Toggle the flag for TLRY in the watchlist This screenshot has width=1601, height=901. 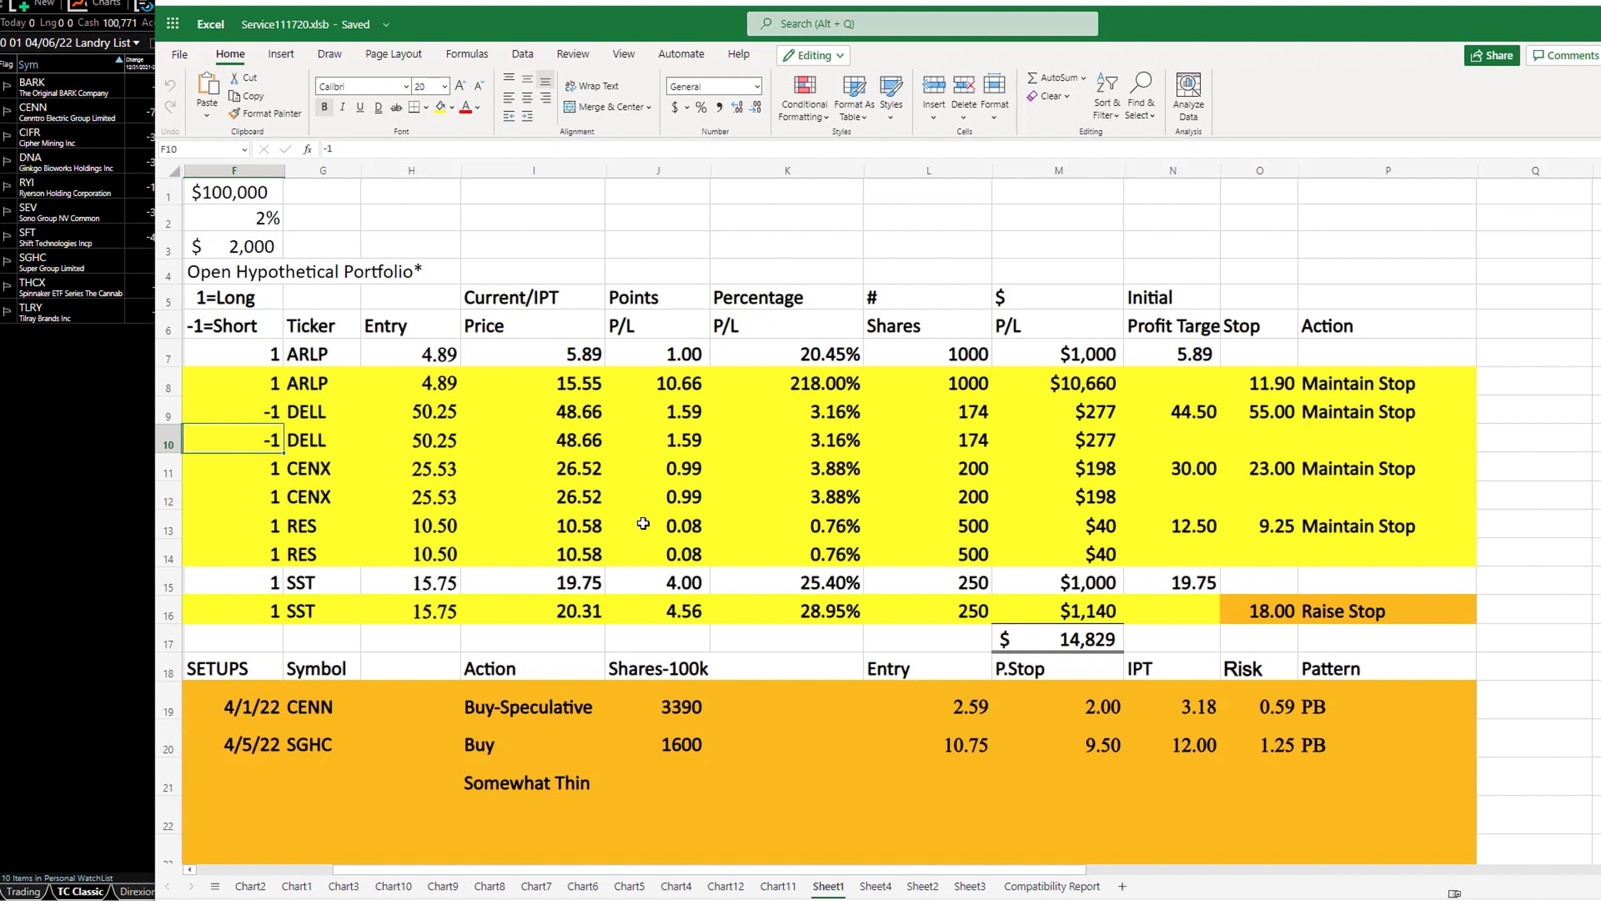tap(7, 312)
